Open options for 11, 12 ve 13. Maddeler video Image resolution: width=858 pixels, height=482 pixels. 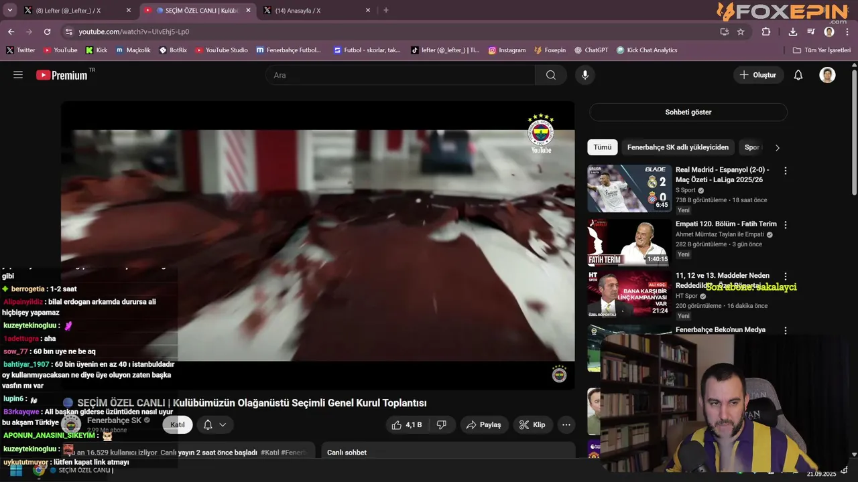point(786,276)
